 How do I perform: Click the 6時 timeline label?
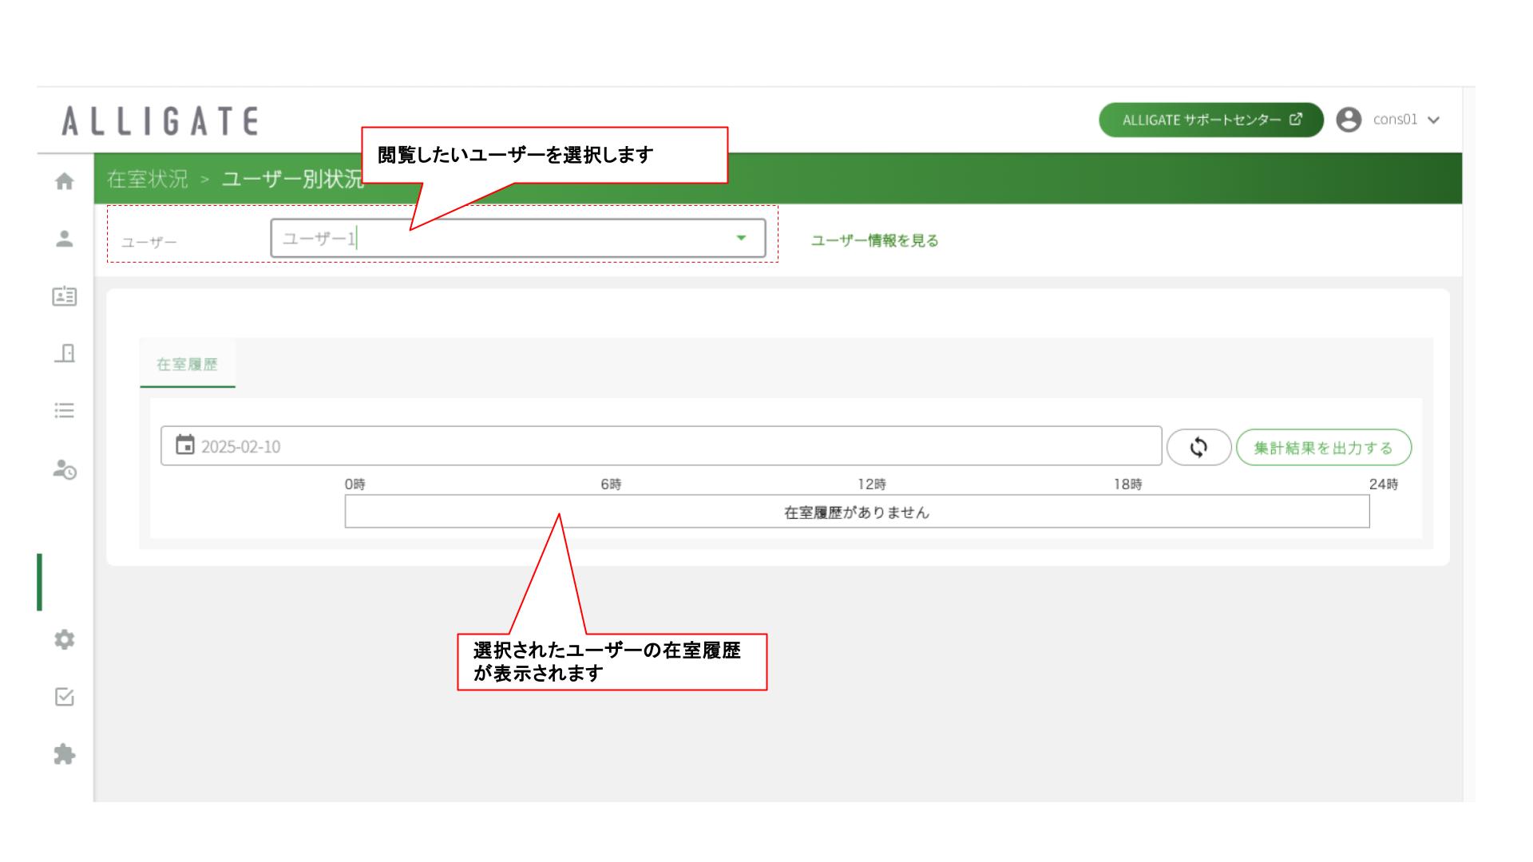click(611, 484)
